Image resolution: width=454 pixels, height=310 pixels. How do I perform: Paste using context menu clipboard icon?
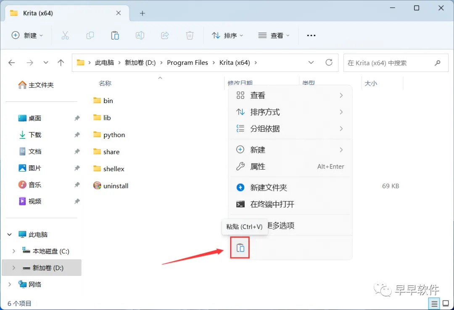pos(240,248)
